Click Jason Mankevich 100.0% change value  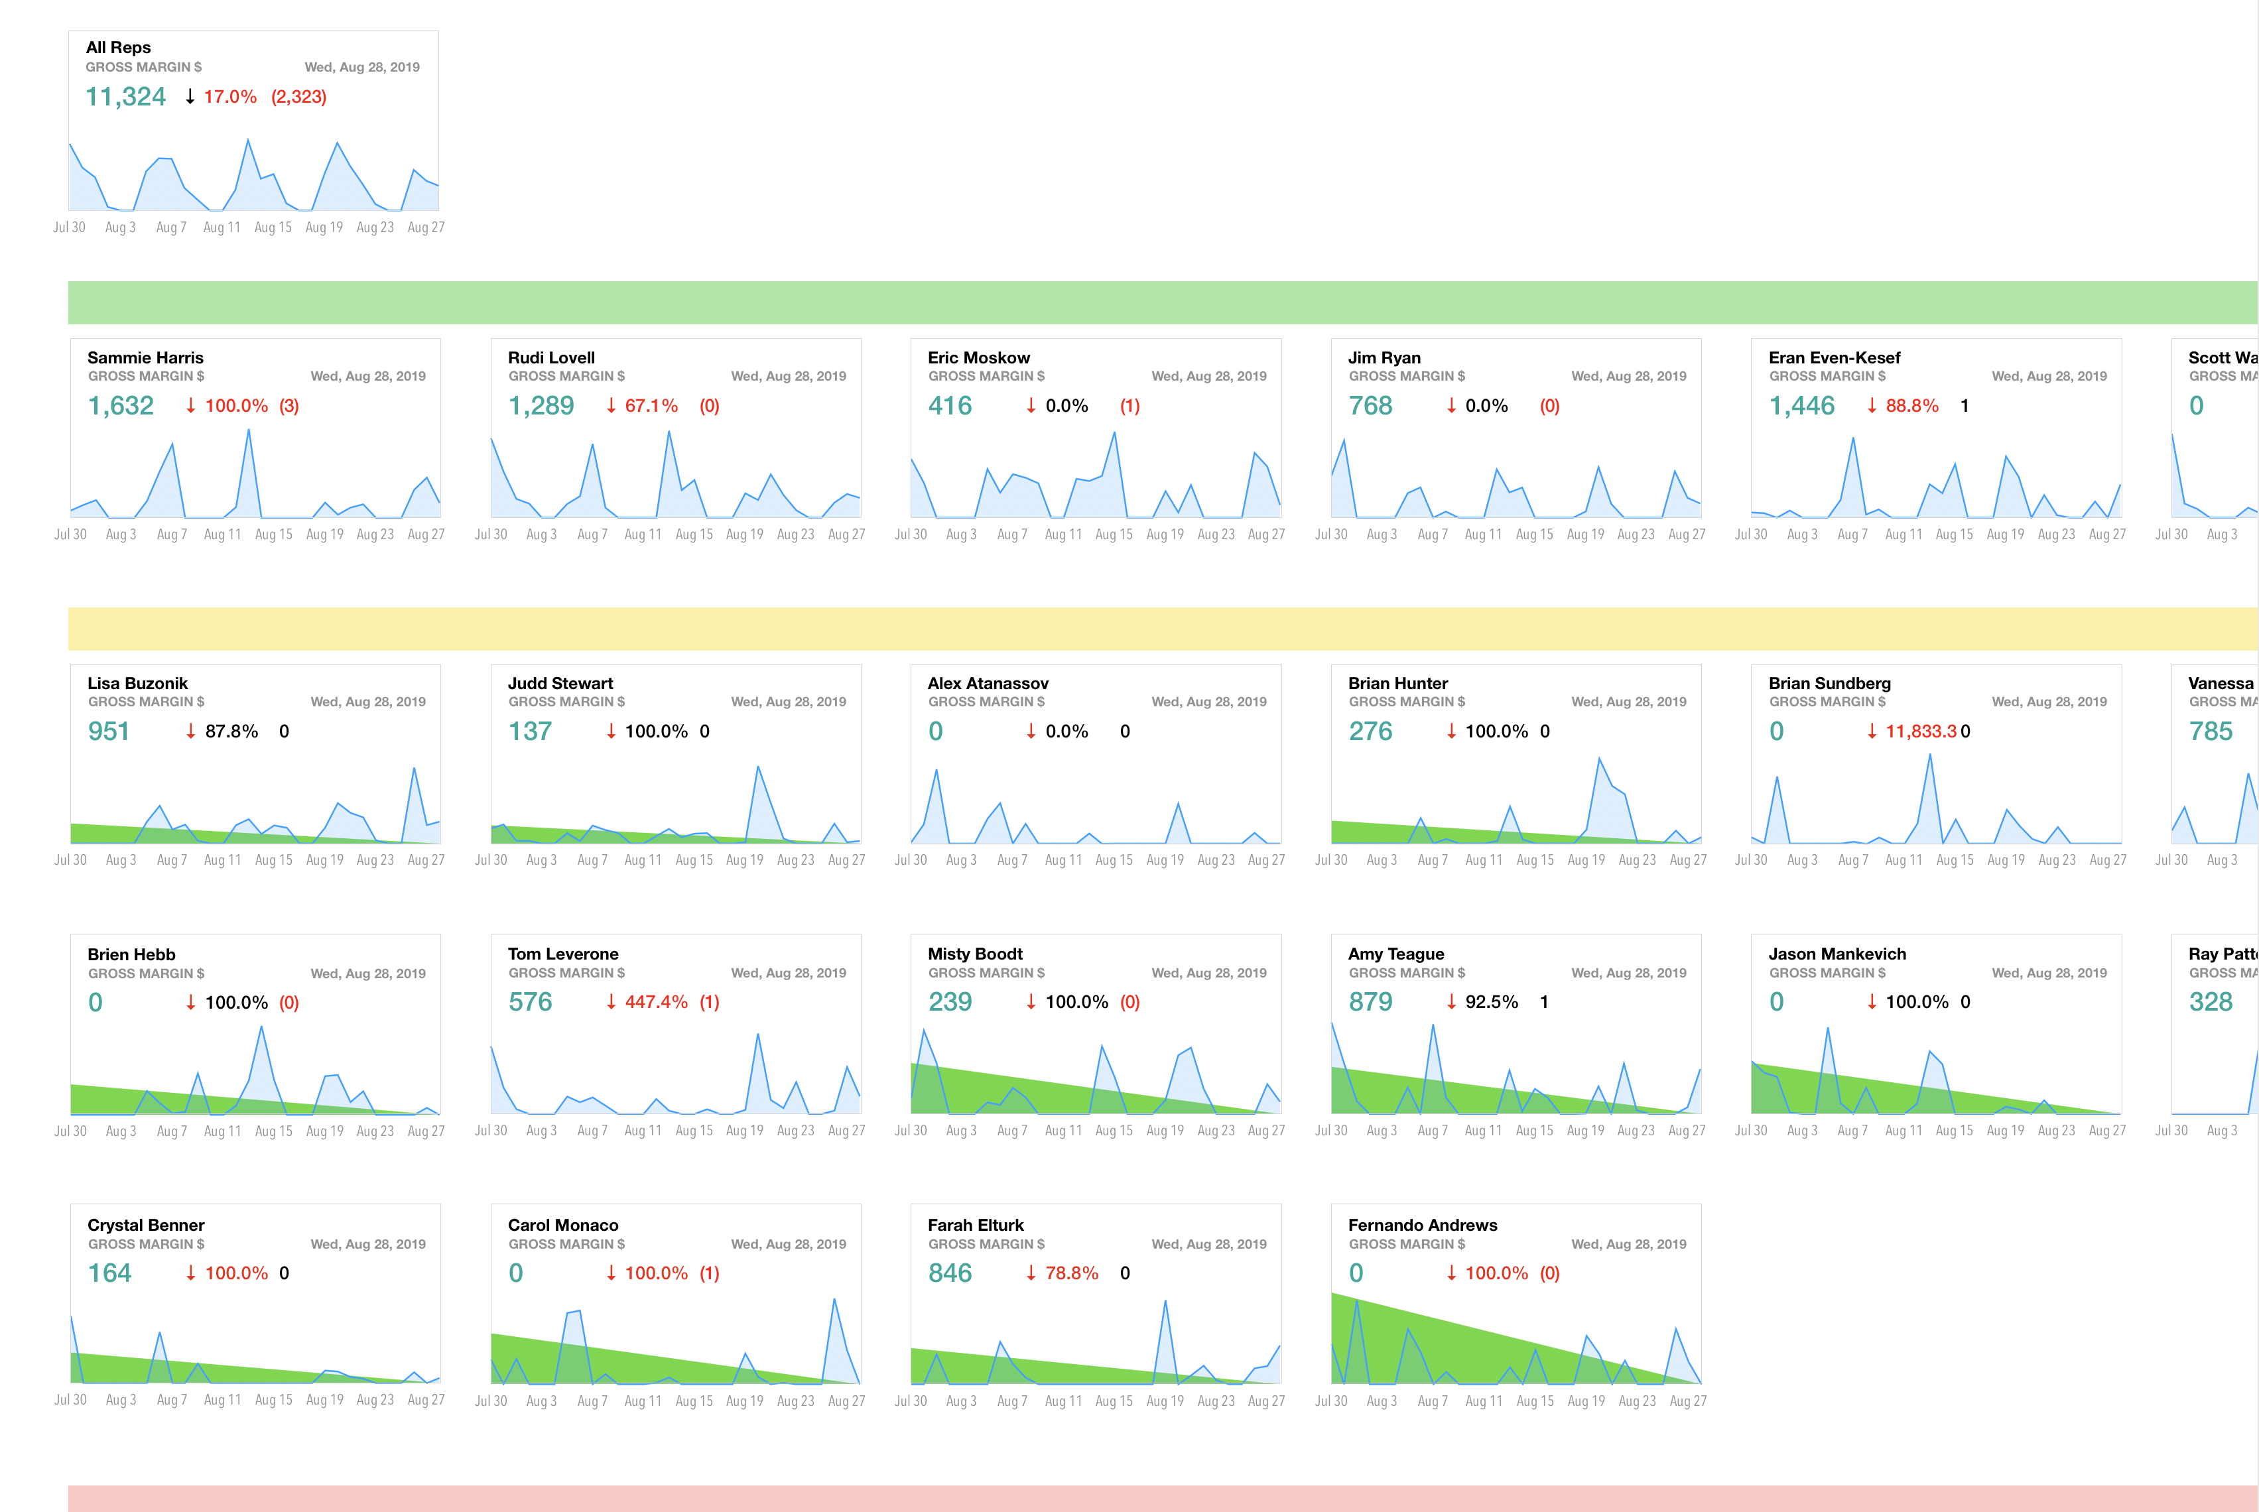pos(1917,1003)
